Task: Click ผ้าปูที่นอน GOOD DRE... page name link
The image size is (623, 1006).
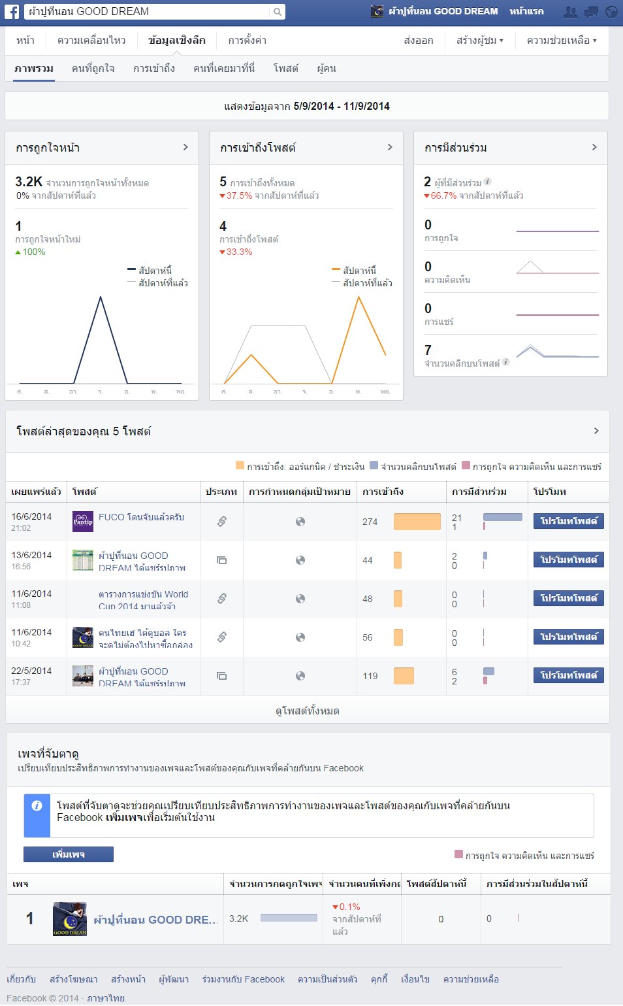Action: (155, 920)
